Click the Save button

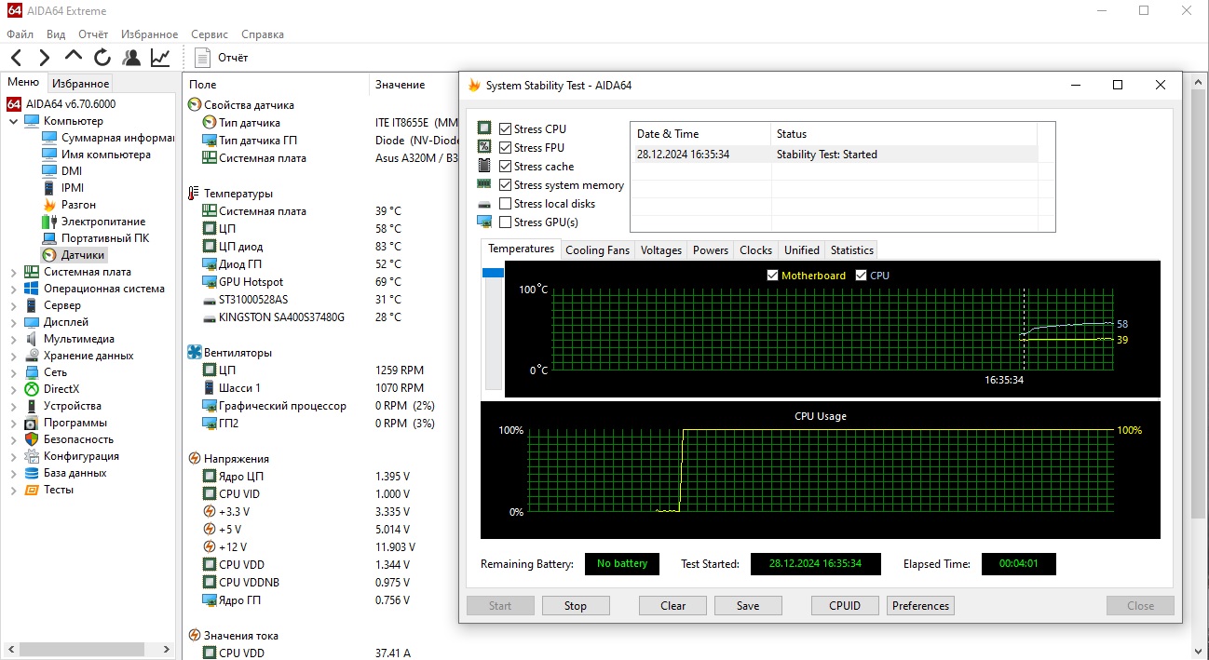[748, 606]
